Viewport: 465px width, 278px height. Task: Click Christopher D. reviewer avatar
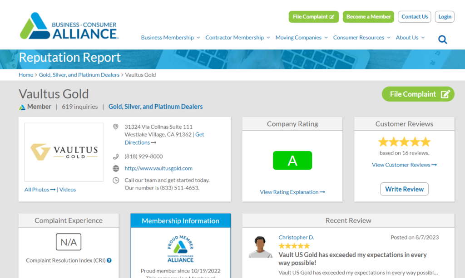coord(260,247)
